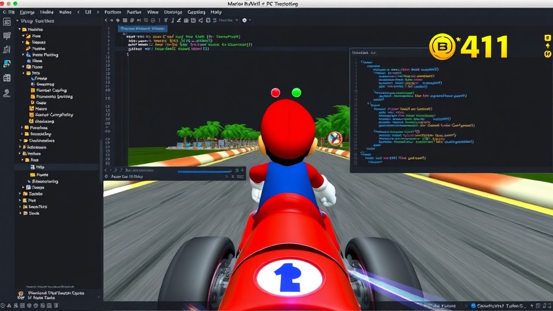Select the Farobet Cgpling file

click(49, 90)
